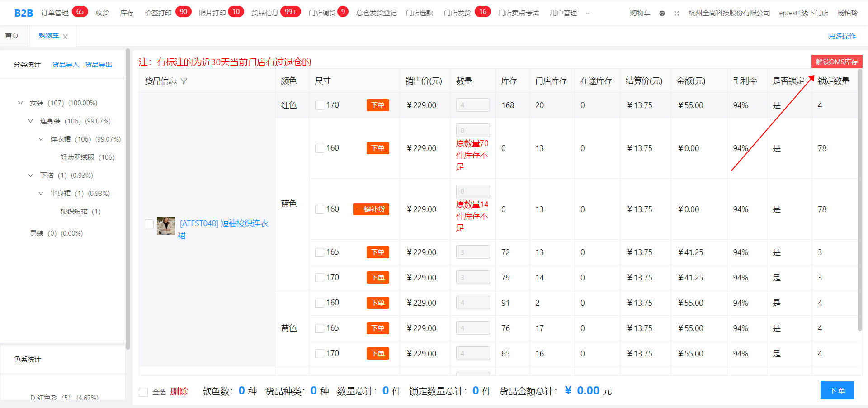Tick the checkbox for red size 170

[320, 105]
